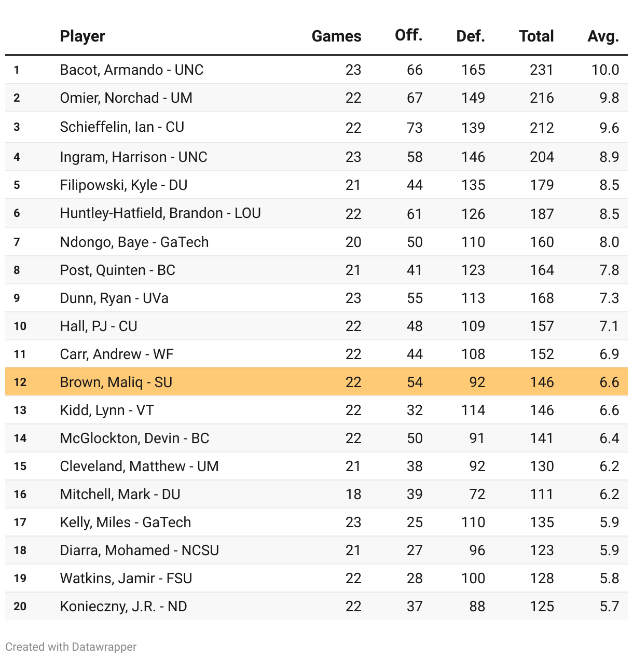
Task: Click Huntley-Hatfield, Brandon - LOU name
Action: click(160, 213)
